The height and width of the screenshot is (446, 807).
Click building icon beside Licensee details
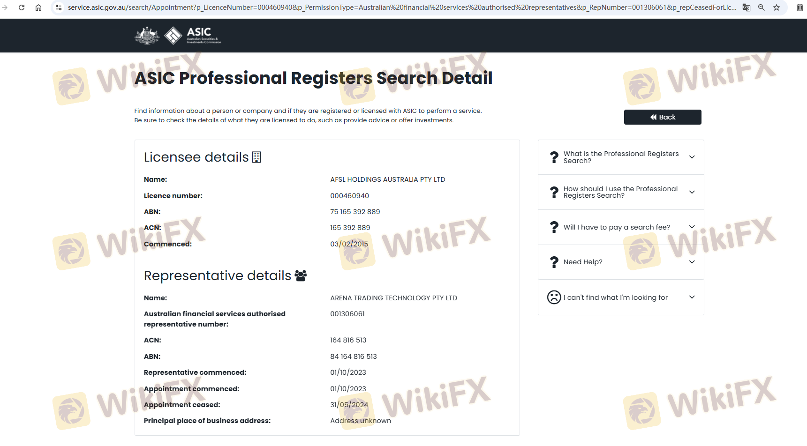click(256, 157)
